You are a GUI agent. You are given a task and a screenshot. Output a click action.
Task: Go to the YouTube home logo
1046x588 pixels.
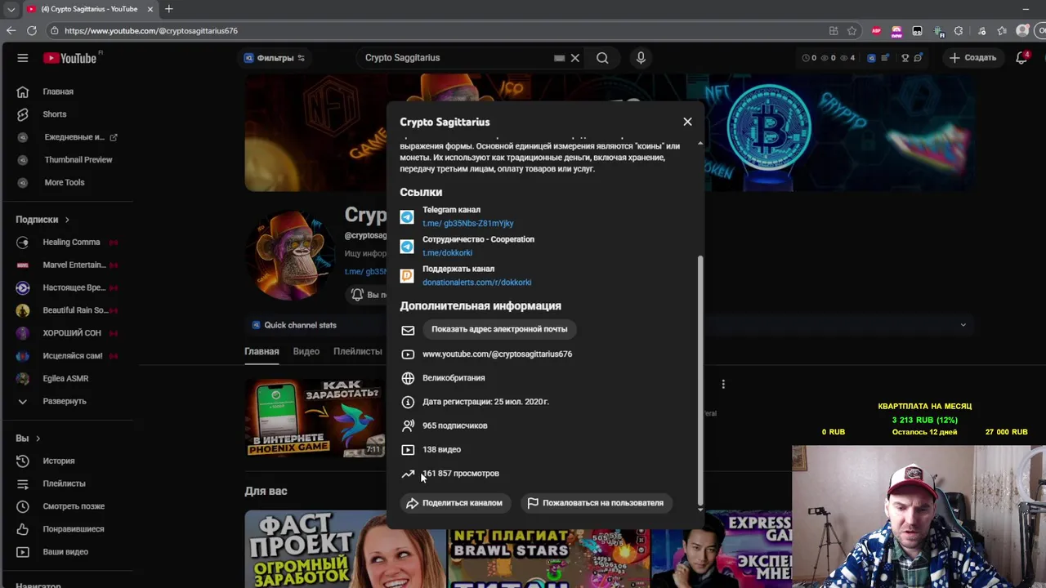(x=70, y=58)
